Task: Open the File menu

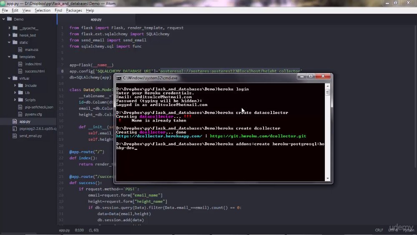Action: point(5,10)
